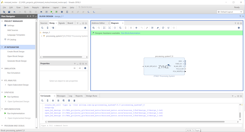Click the Tcl command input field
The height and width of the screenshot is (132, 245).
(x=141, y=125)
